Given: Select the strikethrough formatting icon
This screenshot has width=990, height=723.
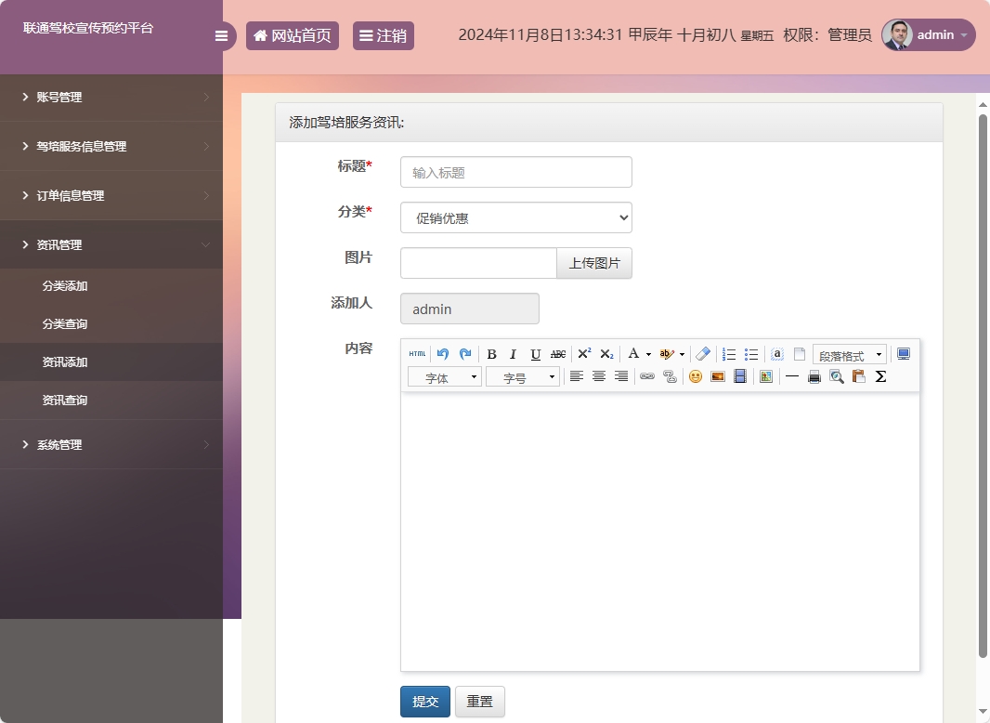Looking at the screenshot, I should click(x=557, y=354).
